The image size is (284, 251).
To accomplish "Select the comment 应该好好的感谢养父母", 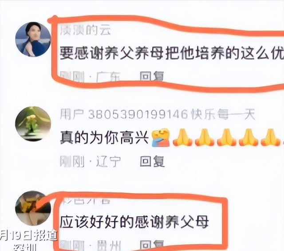I will 134,222.
